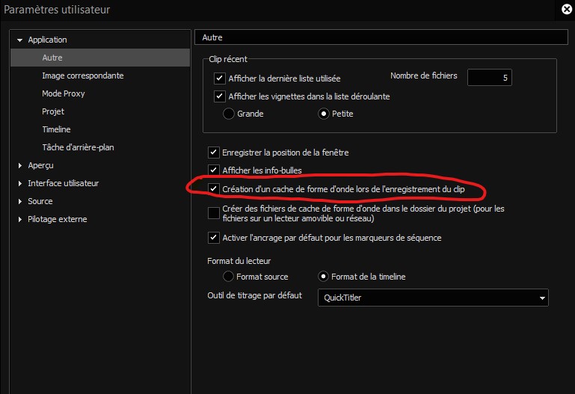The image size is (575, 394).
Task: Uncheck Afficher les vignettes dans la liste
Action: [220, 96]
